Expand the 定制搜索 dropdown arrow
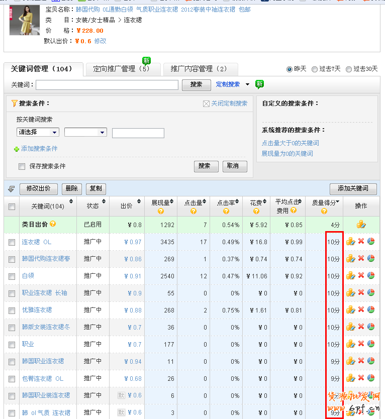Viewport: 385px width, 419px height. tap(247, 84)
